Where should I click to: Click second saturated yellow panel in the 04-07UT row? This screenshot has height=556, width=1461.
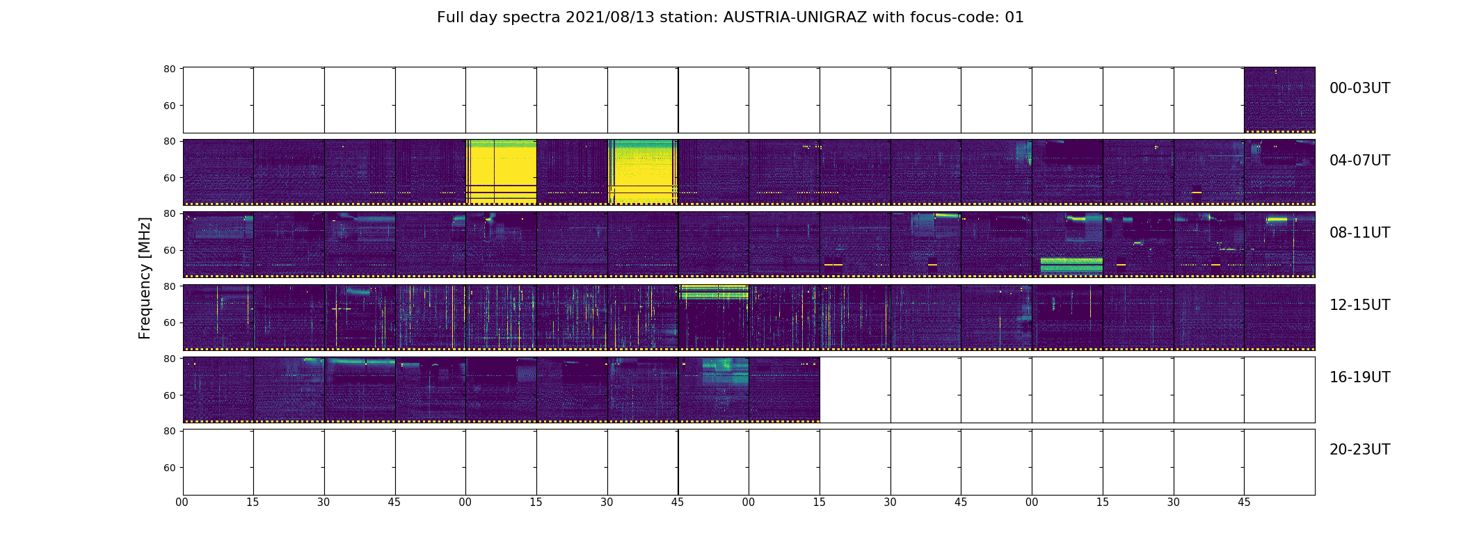(643, 172)
